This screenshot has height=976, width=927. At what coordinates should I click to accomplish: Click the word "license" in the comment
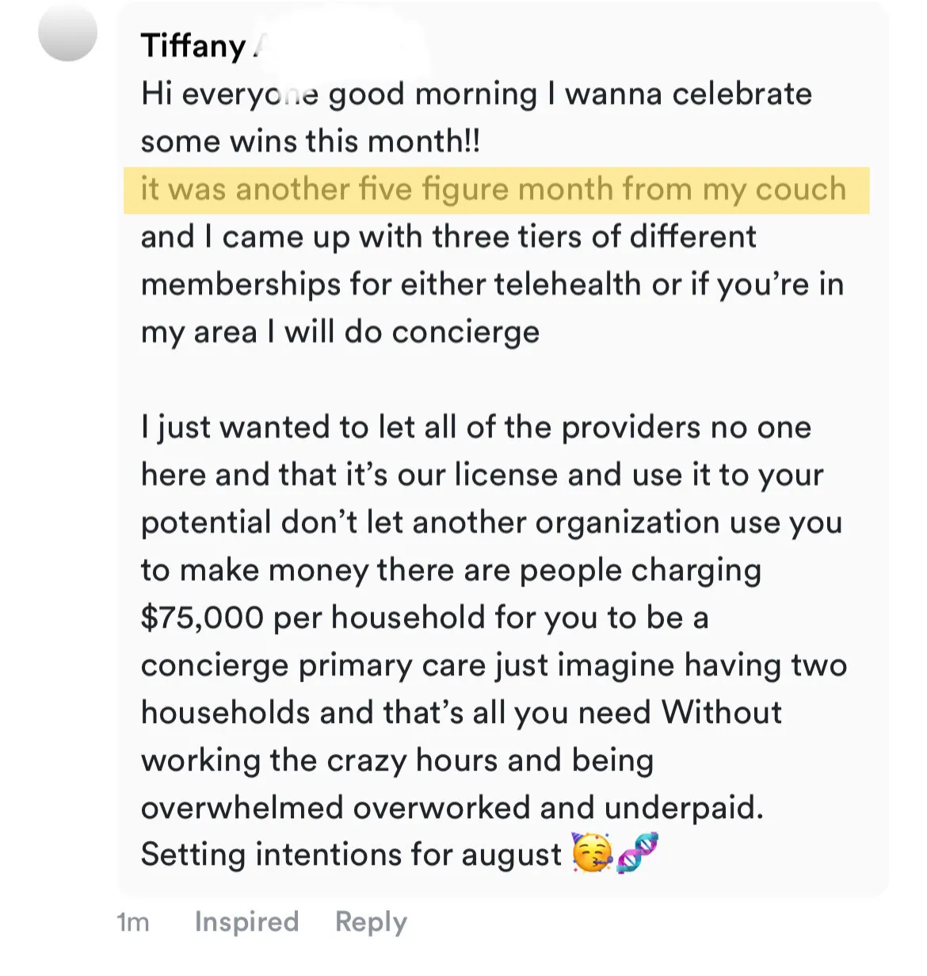506,475
